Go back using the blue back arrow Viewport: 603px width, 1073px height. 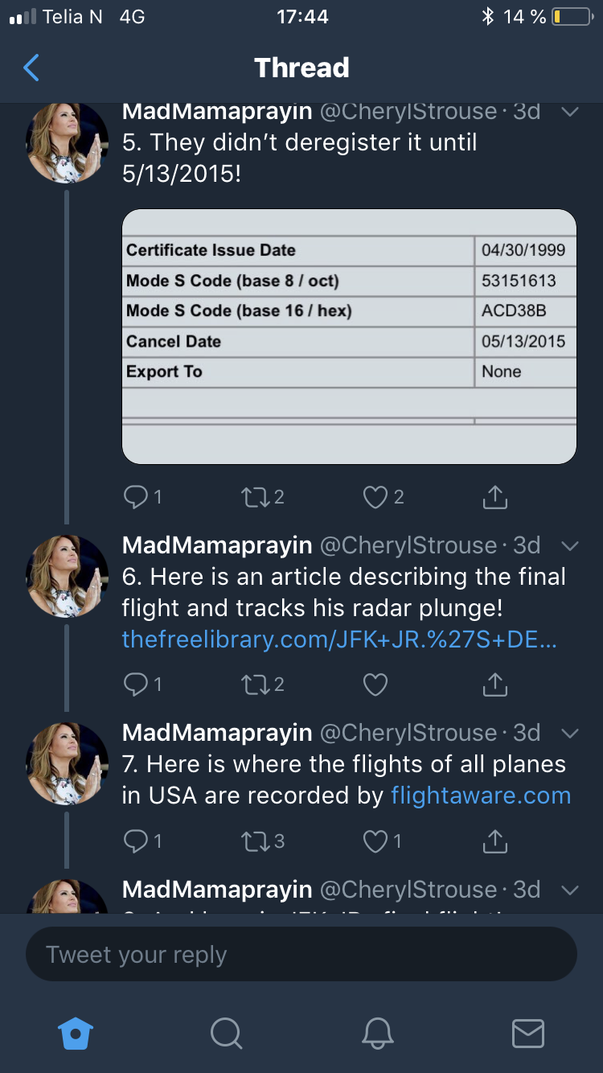coord(31,68)
